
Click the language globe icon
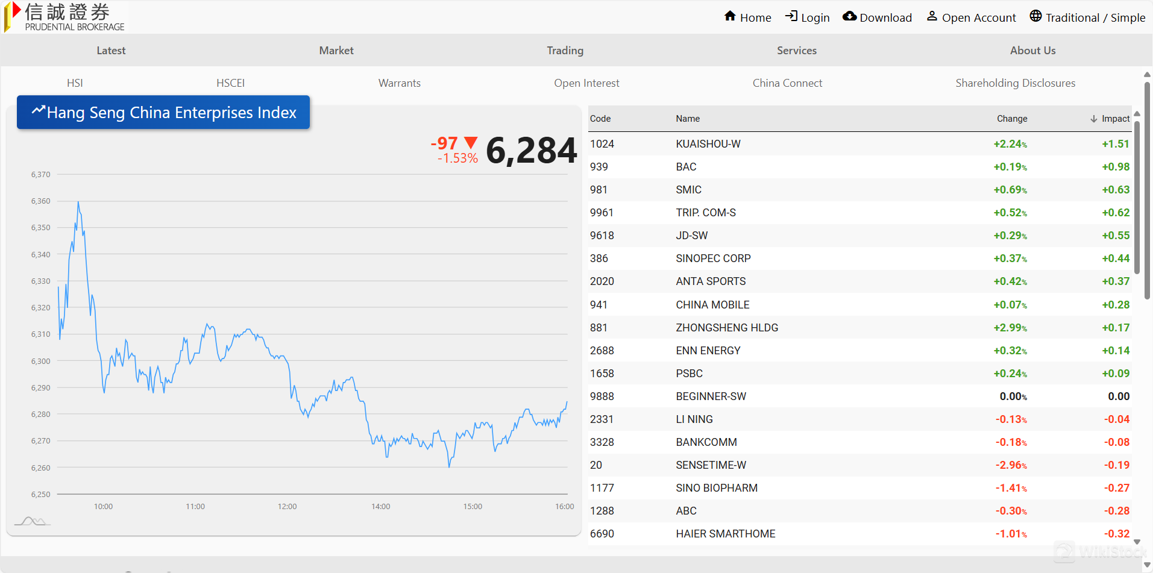[1035, 16]
